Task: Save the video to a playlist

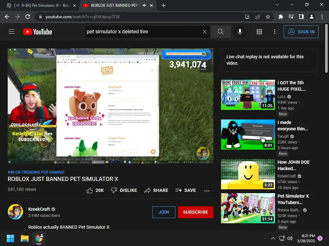Action: click(185, 190)
